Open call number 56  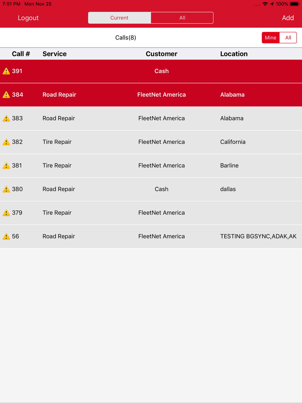[x=151, y=236]
